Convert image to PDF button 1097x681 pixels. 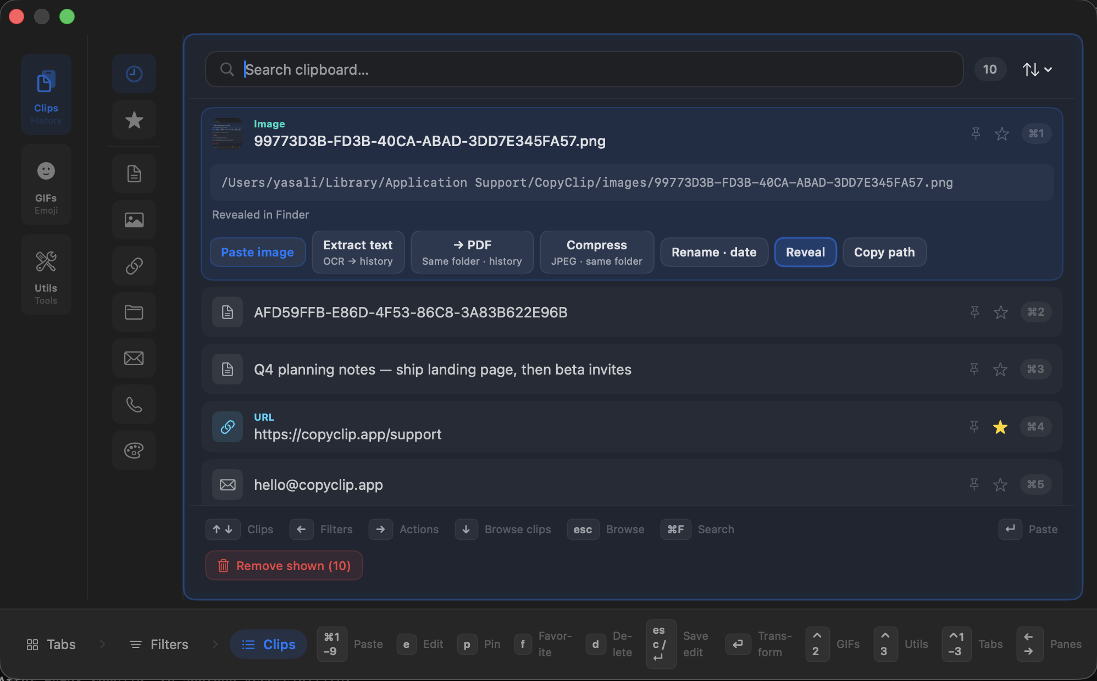472,252
